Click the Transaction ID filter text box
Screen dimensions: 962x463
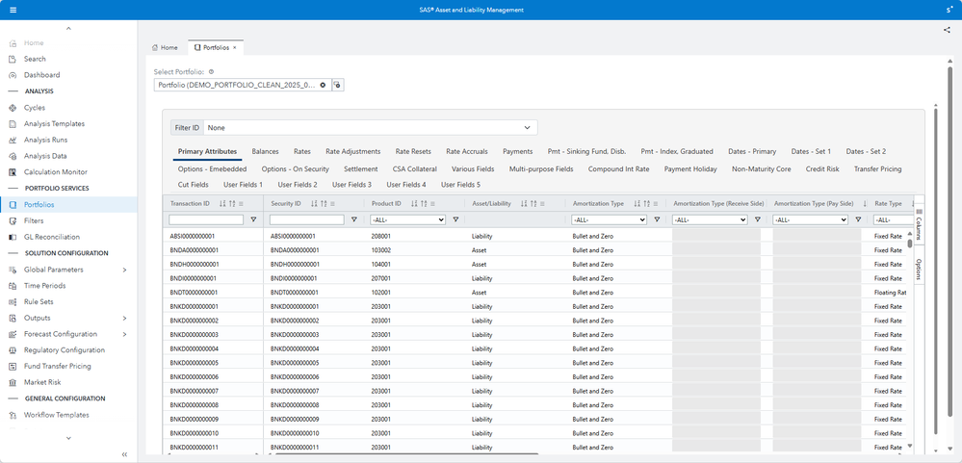click(x=206, y=219)
